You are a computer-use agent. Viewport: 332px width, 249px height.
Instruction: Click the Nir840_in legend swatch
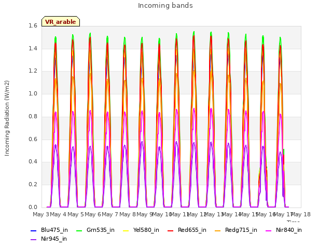[269, 230]
